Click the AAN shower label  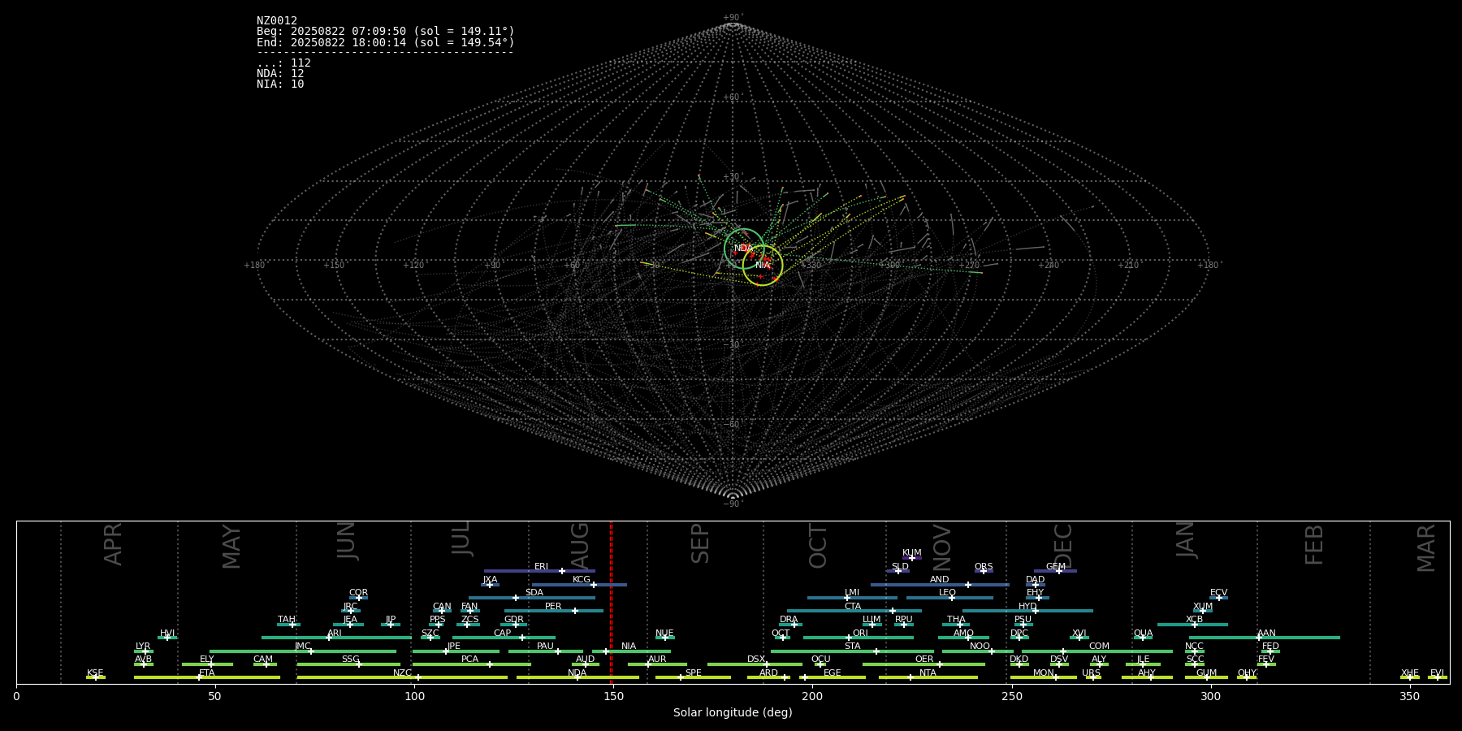[x=1266, y=634]
